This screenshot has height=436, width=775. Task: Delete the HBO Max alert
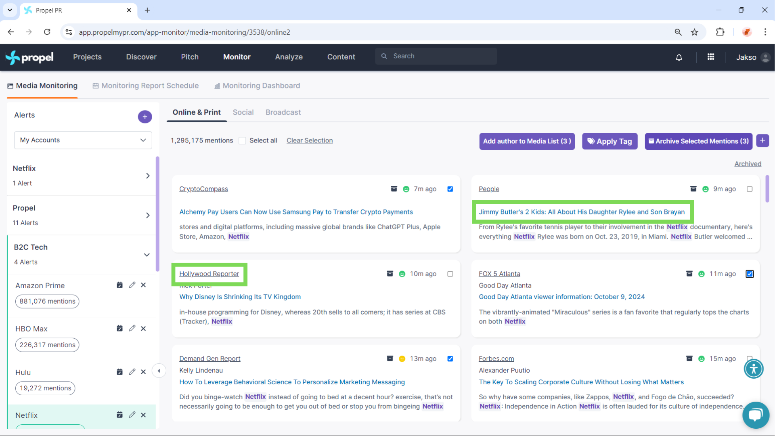tap(143, 328)
